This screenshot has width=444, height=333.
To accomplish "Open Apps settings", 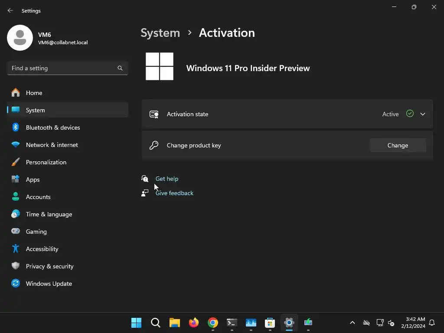I will pos(67,180).
